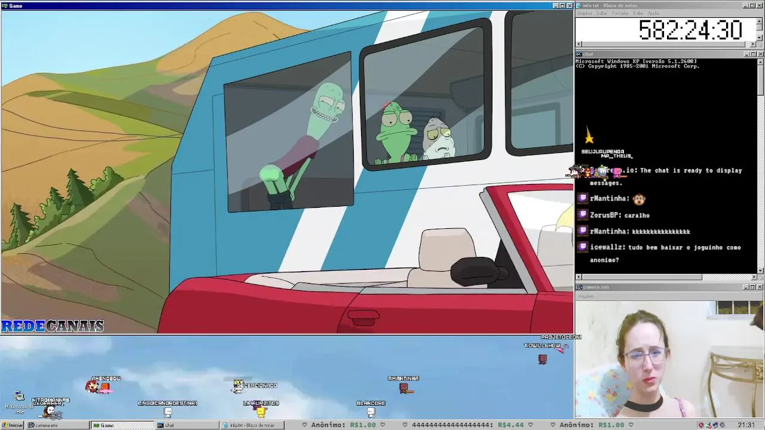Image resolution: width=765 pixels, height=430 pixels.
Task: Open Arquivo menu in Bloco de notas
Action: click(584, 13)
